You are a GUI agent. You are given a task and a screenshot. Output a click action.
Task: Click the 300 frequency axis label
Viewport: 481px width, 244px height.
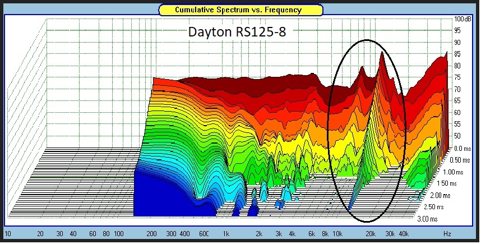pyautogui.click(x=172, y=234)
